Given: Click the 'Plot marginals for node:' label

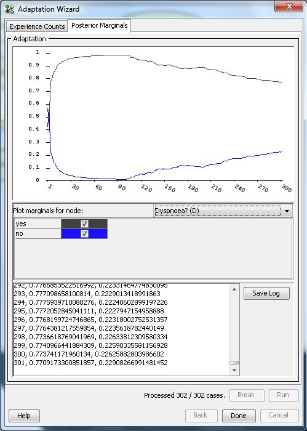Looking at the screenshot, I should pyautogui.click(x=48, y=211).
